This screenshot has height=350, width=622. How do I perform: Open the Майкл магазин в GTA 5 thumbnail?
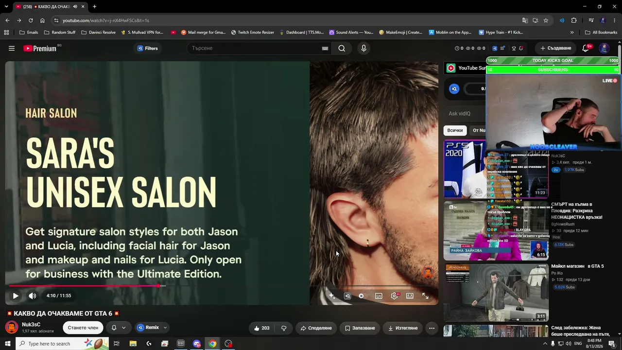click(496, 293)
